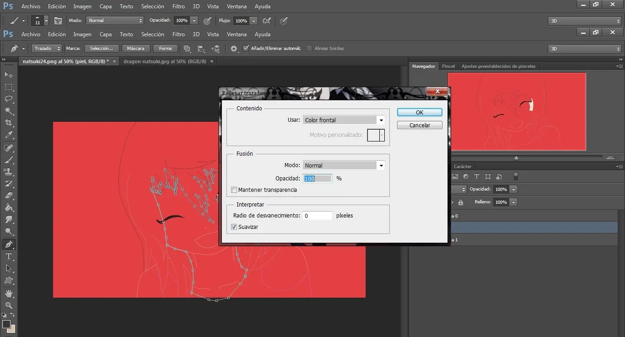Select the Lasso tool
The height and width of the screenshot is (337, 625).
[9, 99]
